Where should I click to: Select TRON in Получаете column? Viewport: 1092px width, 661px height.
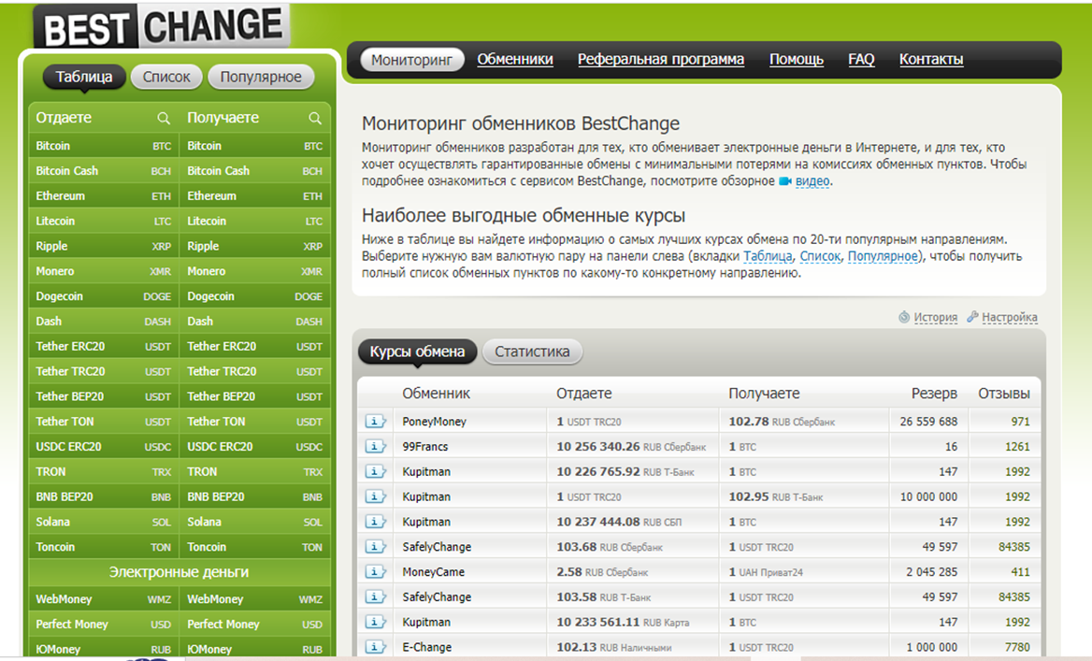tap(255, 472)
